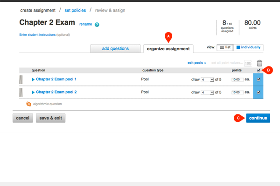Uncheck the Chapter 2 Exam pool 2 checkbox

(x=259, y=92)
